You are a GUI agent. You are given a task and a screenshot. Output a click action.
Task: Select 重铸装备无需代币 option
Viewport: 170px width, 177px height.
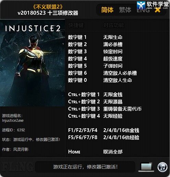(x=122, y=109)
